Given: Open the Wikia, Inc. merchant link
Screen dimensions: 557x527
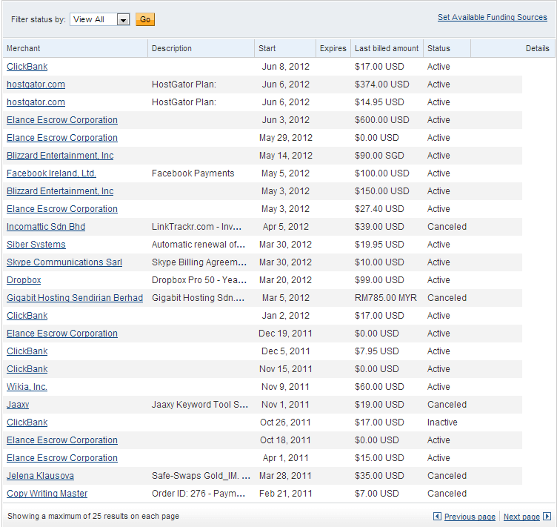Looking at the screenshot, I should tap(27, 387).
